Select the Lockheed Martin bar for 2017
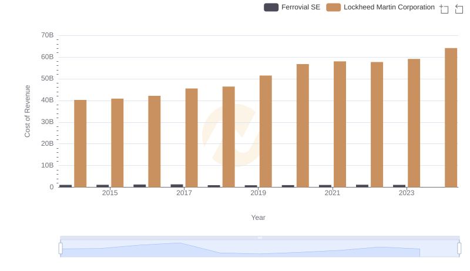The height and width of the screenshot is (271, 470). (x=192, y=138)
